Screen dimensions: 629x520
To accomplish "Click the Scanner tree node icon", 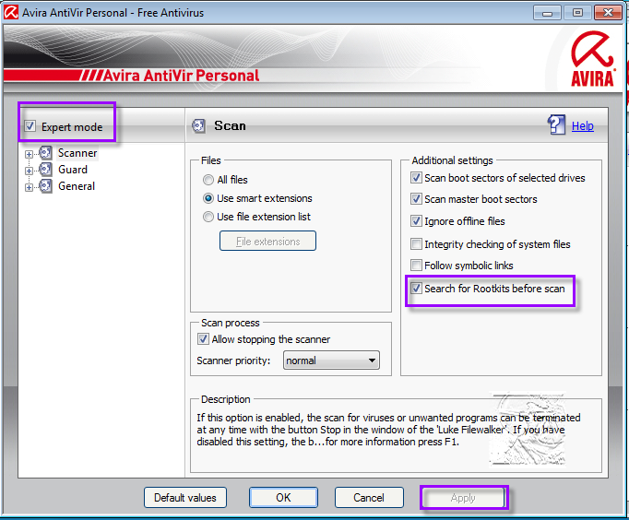I will (46, 153).
